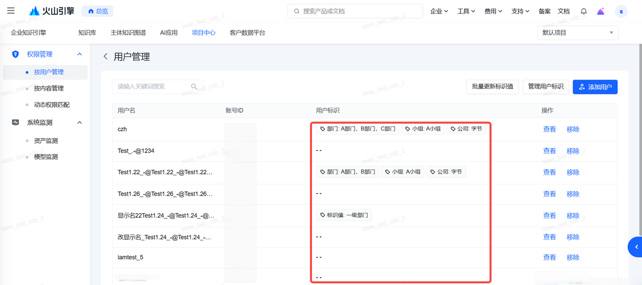Viewport: 642px width, 285px height.
Task: View the 改显示名_Test1.24 user
Action: (x=549, y=237)
